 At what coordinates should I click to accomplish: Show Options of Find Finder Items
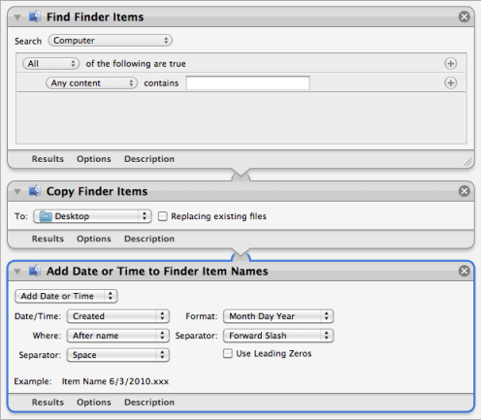[x=94, y=159]
